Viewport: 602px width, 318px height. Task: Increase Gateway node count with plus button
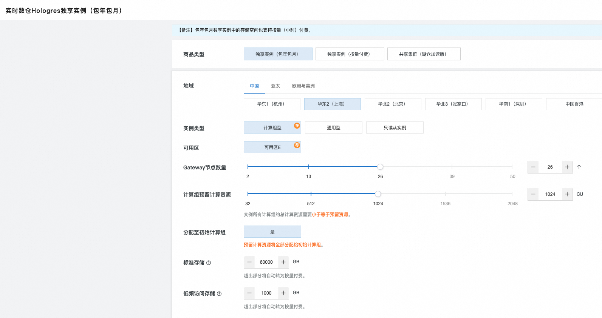[x=567, y=167]
